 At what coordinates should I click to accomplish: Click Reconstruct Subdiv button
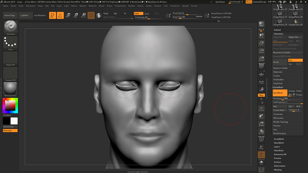pos(288,53)
